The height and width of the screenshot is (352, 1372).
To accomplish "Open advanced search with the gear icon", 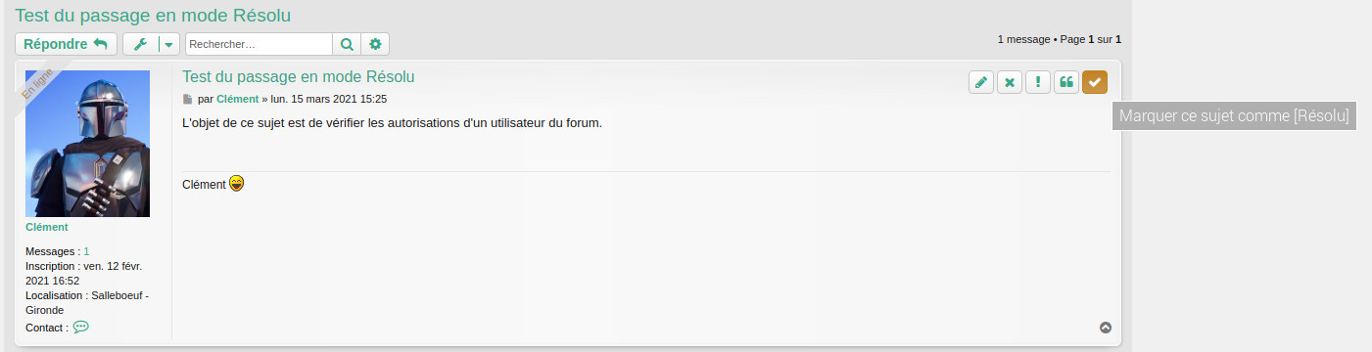I will [x=375, y=44].
